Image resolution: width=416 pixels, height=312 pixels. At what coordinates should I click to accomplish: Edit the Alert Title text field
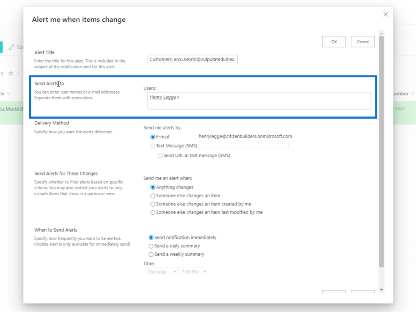coord(192,59)
